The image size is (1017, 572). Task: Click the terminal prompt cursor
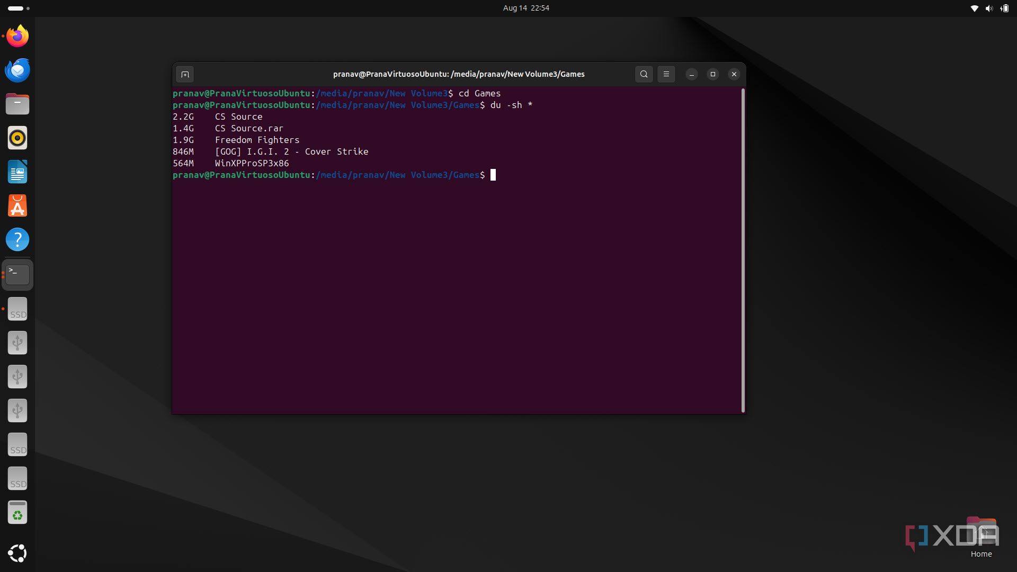(x=493, y=175)
